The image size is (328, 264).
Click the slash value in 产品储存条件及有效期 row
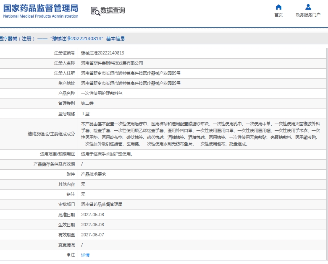point(82,164)
